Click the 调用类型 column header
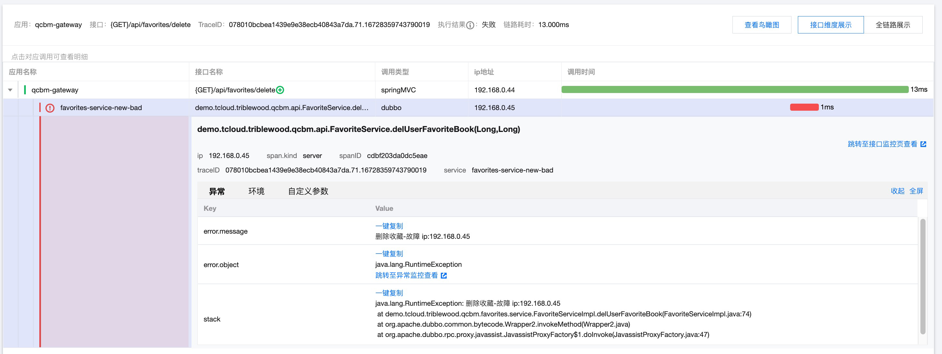 (x=395, y=72)
